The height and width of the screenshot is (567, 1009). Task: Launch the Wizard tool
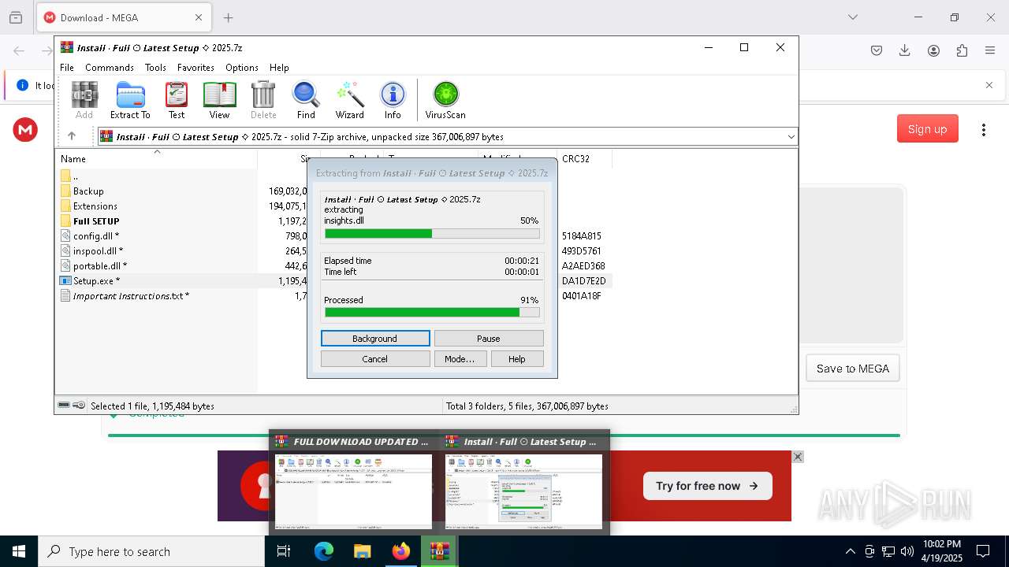pyautogui.click(x=349, y=101)
